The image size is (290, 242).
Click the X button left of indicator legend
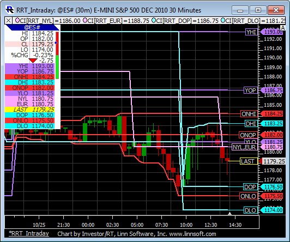pos(8,21)
